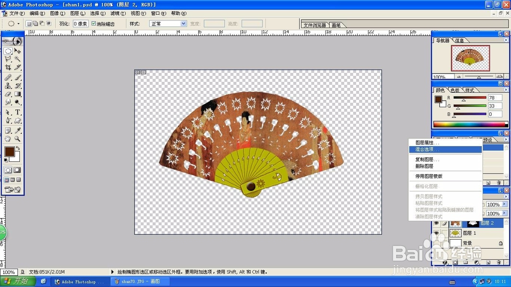The width and height of the screenshot is (511, 287).
Task: Select the Hand tool
Action: [x=8, y=139]
